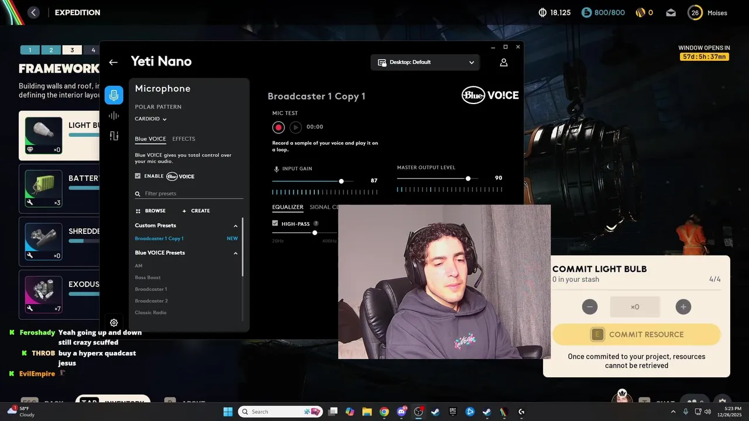Open the mixer levels sidebar icon

[114, 136]
